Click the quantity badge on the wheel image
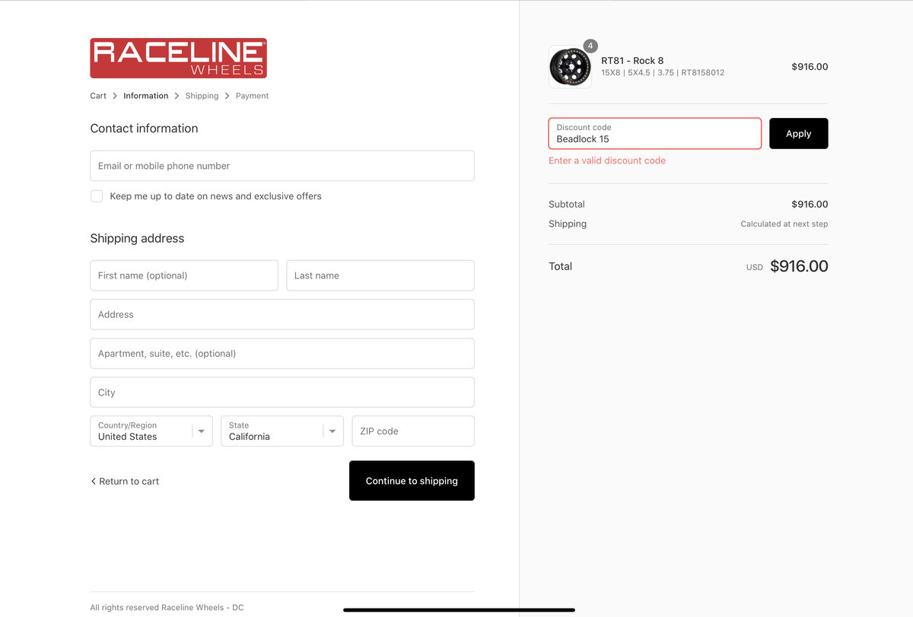Viewport: 913px width, 617px height. [590, 46]
